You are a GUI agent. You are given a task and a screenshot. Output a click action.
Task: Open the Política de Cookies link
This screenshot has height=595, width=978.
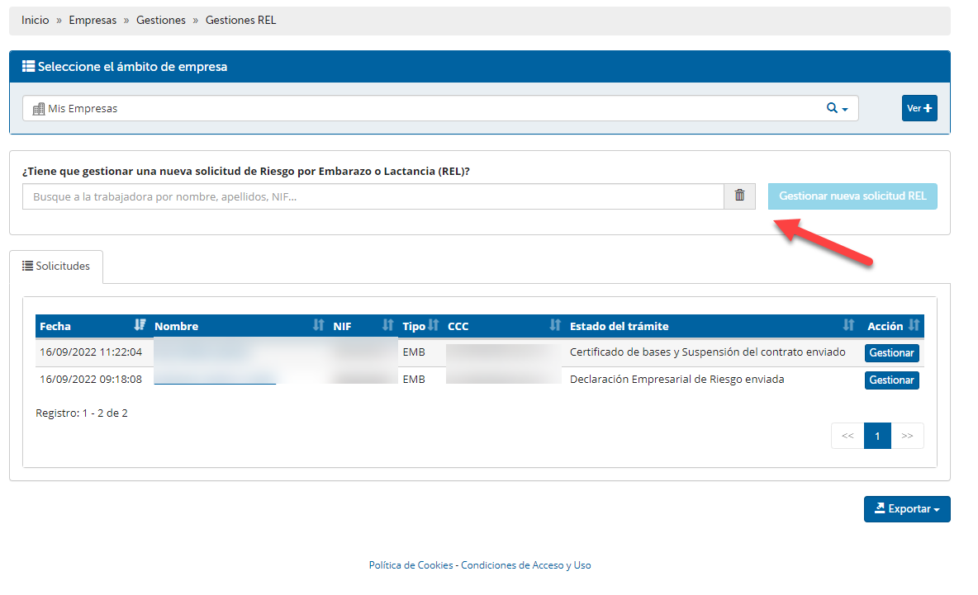tap(411, 565)
